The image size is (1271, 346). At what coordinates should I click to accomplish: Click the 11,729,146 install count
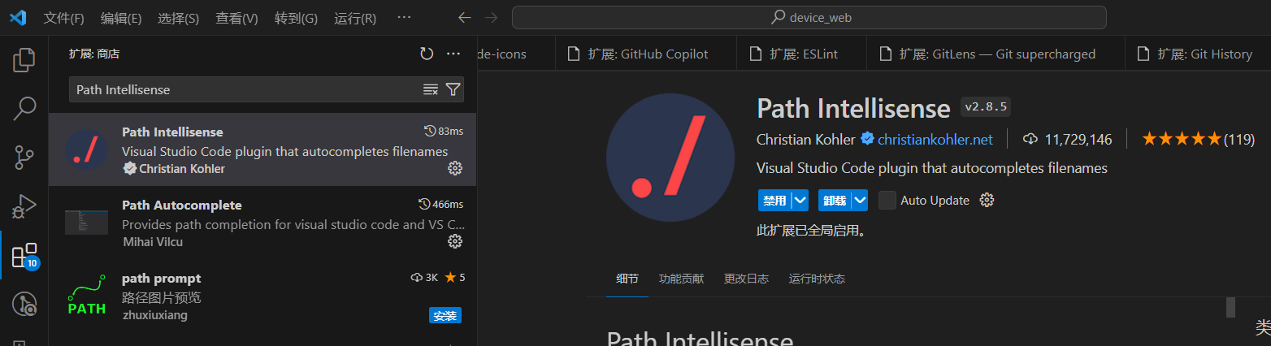coord(1067,139)
